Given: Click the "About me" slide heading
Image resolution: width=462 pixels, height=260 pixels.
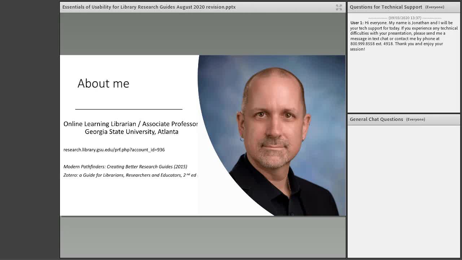Looking at the screenshot, I should pyautogui.click(x=103, y=83).
